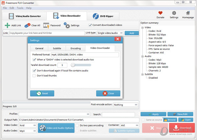Screen dimensions: 197x140
Task: Click the Link paste input field
Action: click(47, 33)
